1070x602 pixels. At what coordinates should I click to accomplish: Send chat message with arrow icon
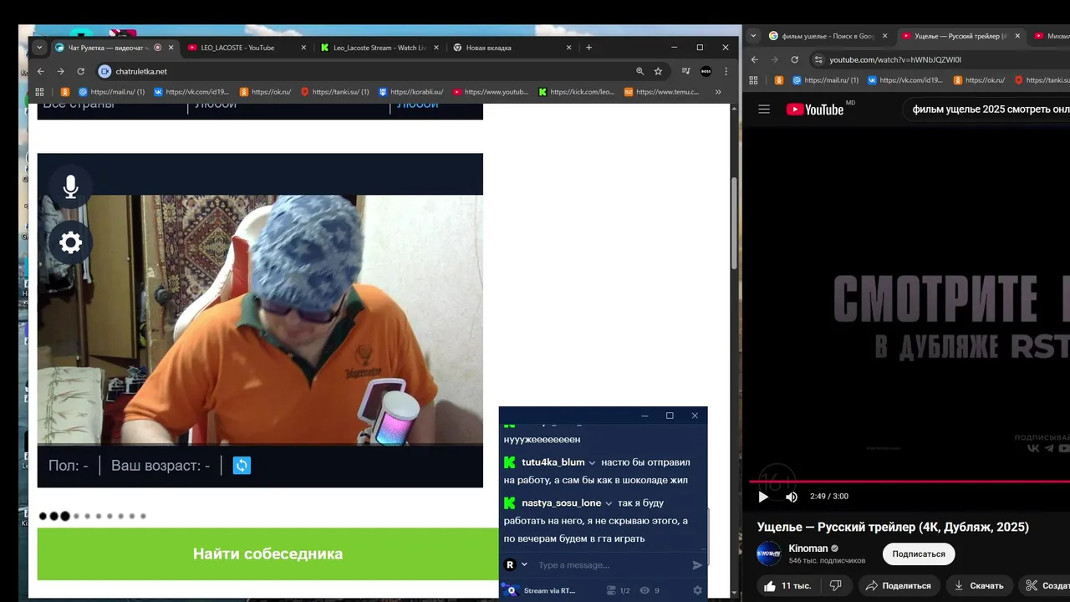pos(697,565)
